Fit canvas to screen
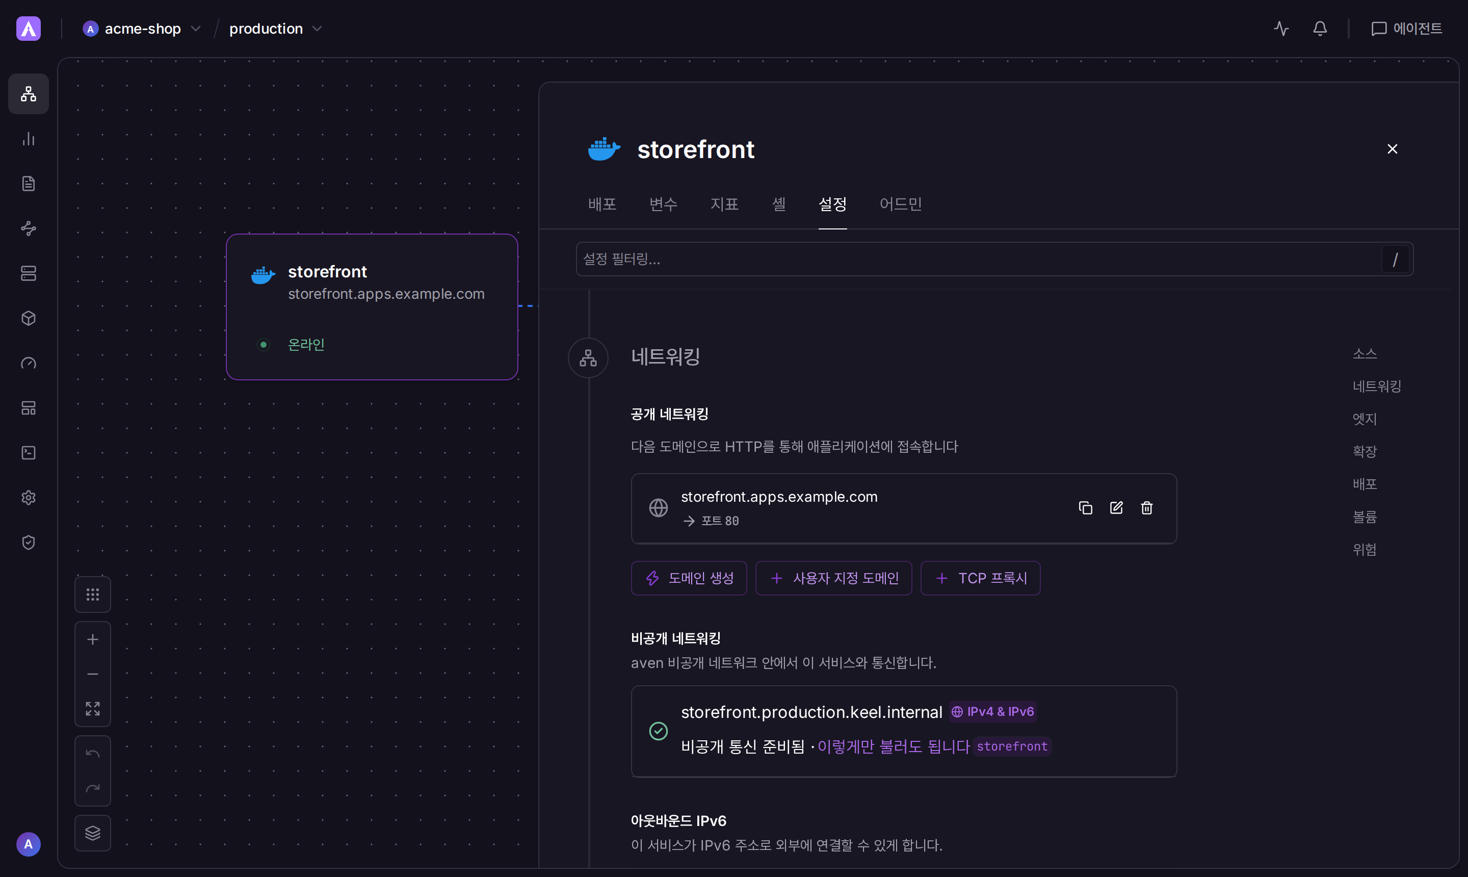Screen dimensions: 1468x877 tap(93, 708)
